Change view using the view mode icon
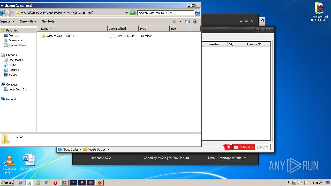This screenshot has width=331, height=186. click(x=174, y=21)
